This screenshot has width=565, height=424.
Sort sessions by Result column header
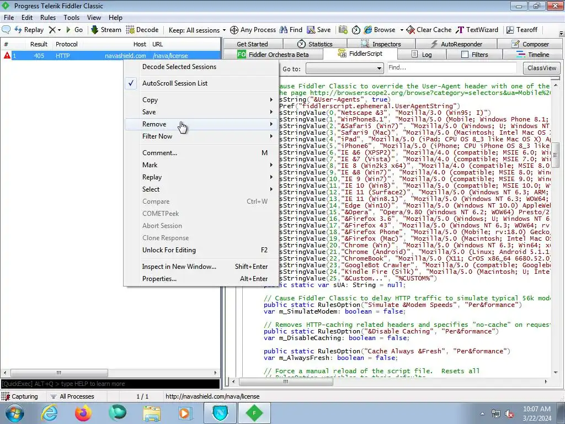(x=39, y=44)
